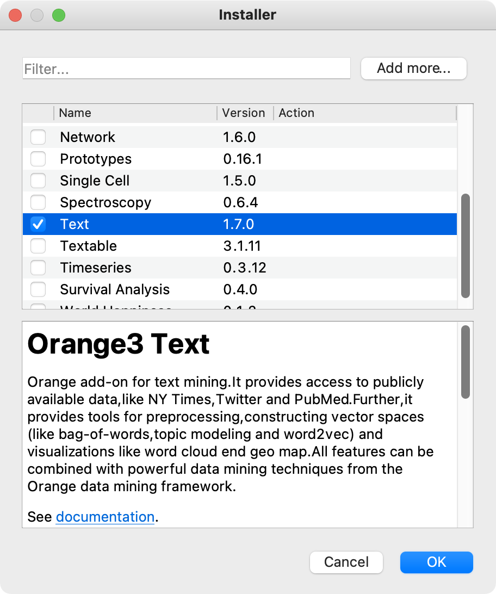Click the Action column header
This screenshot has height=594, width=496.
(x=364, y=113)
